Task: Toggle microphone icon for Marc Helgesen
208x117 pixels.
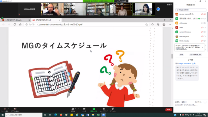Action: click(x=202, y=36)
